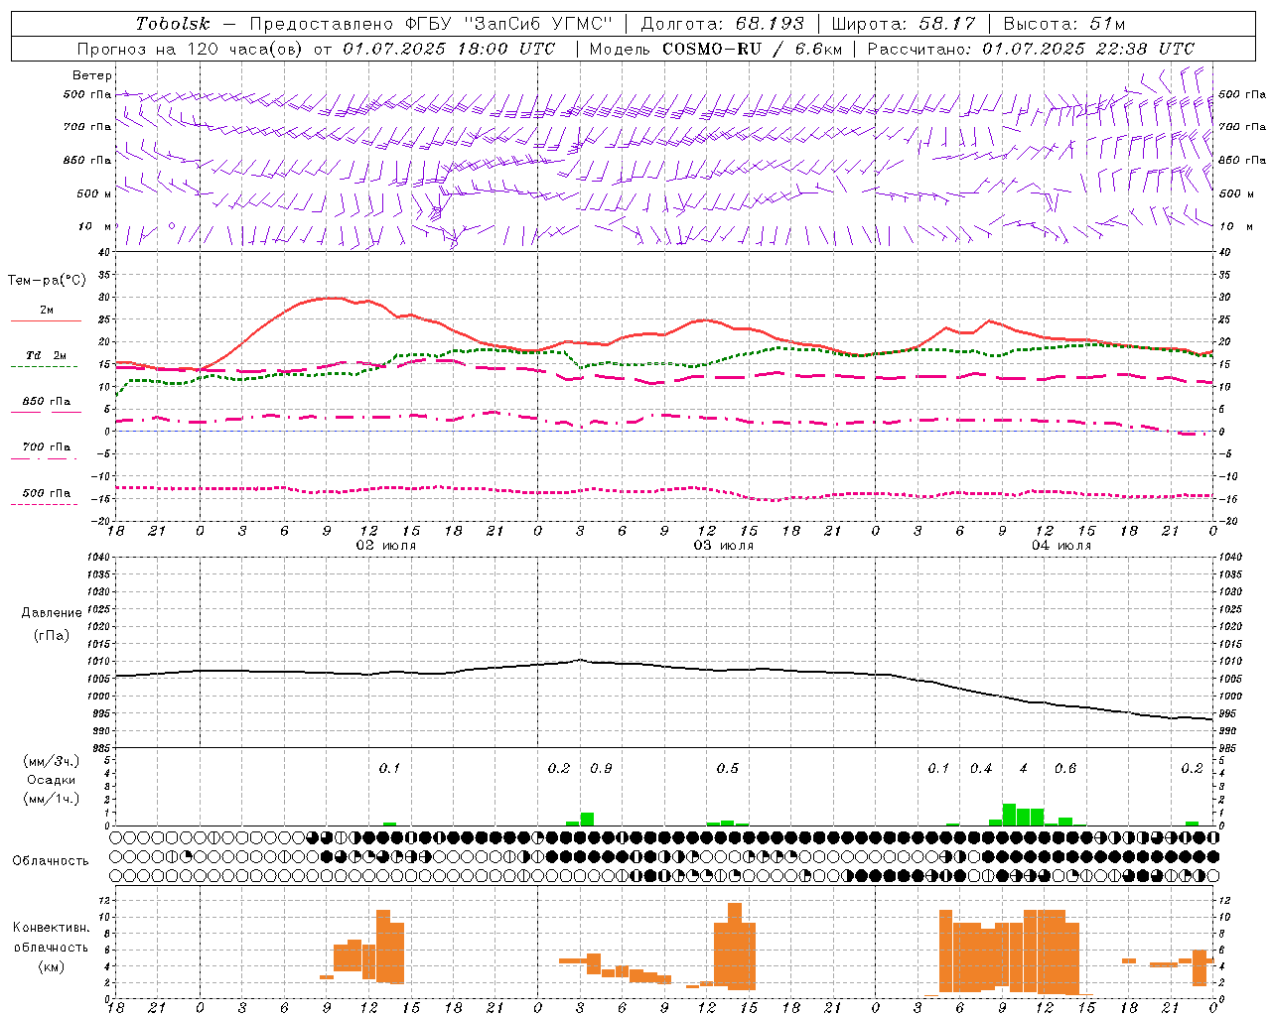Click the Tobolsk station title

(x=174, y=24)
